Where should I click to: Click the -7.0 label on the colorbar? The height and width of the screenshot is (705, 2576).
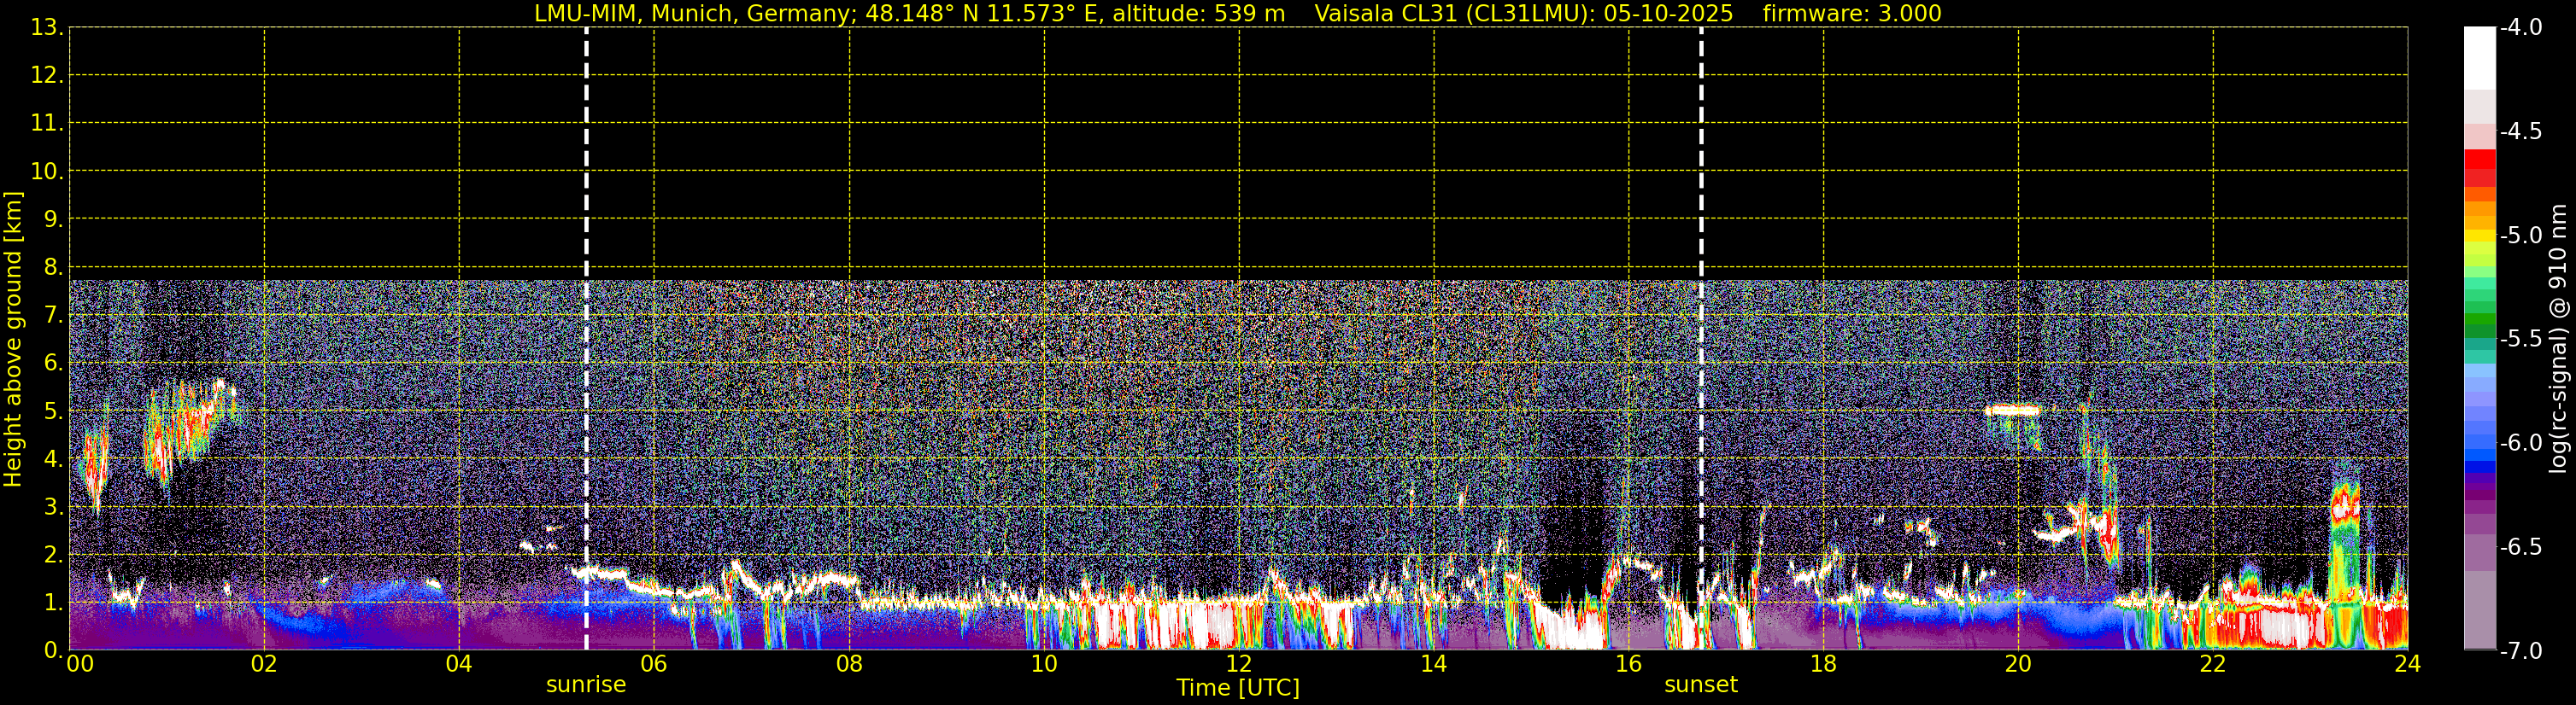pos(2520,651)
